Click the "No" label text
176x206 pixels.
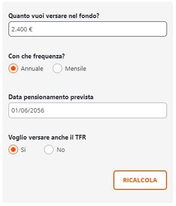click(61, 150)
